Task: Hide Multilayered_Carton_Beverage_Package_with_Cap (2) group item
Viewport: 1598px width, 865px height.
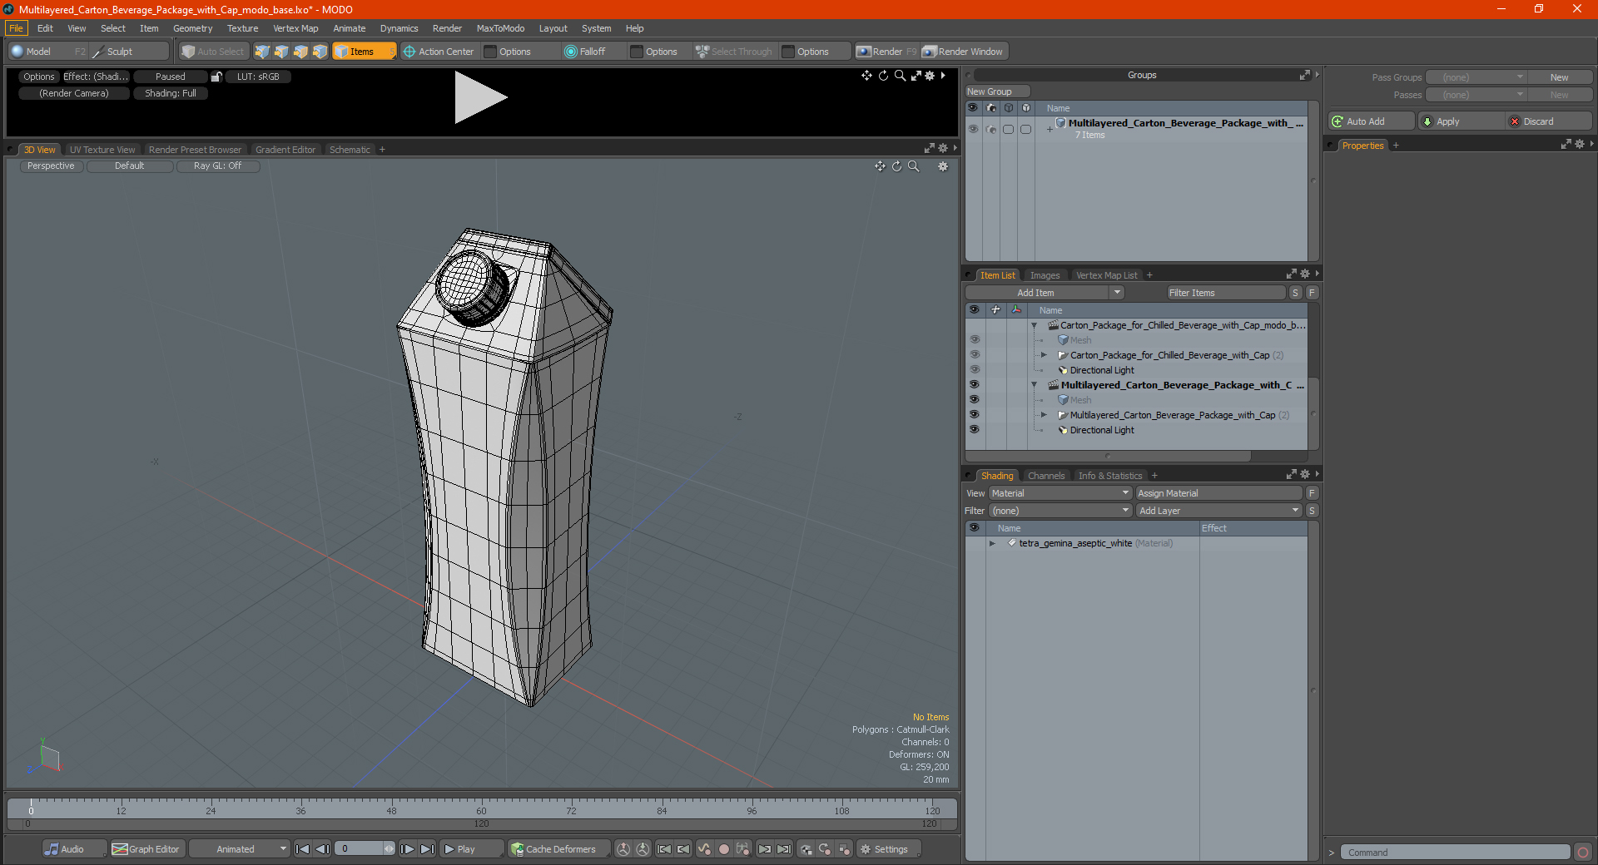Action: pos(975,415)
